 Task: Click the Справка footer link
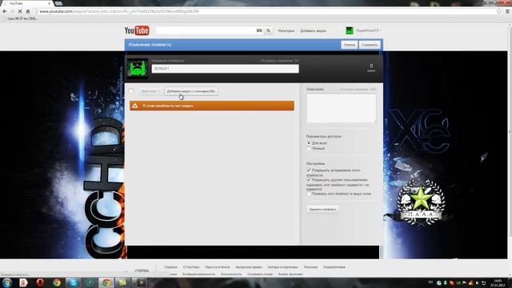tap(170, 267)
